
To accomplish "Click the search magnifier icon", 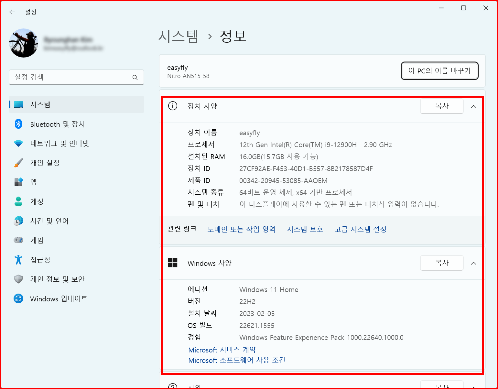I will click(x=135, y=78).
